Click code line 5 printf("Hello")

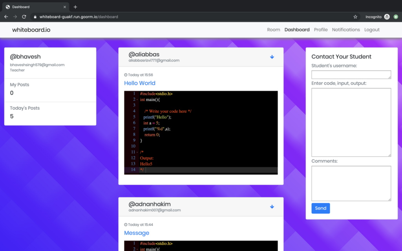[x=157, y=117]
